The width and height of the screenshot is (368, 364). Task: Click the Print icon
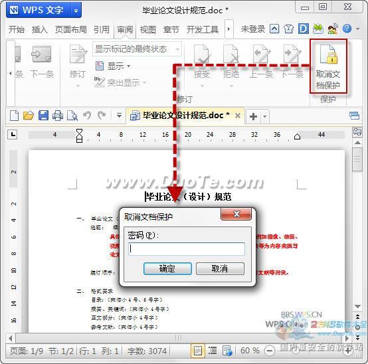58,116
